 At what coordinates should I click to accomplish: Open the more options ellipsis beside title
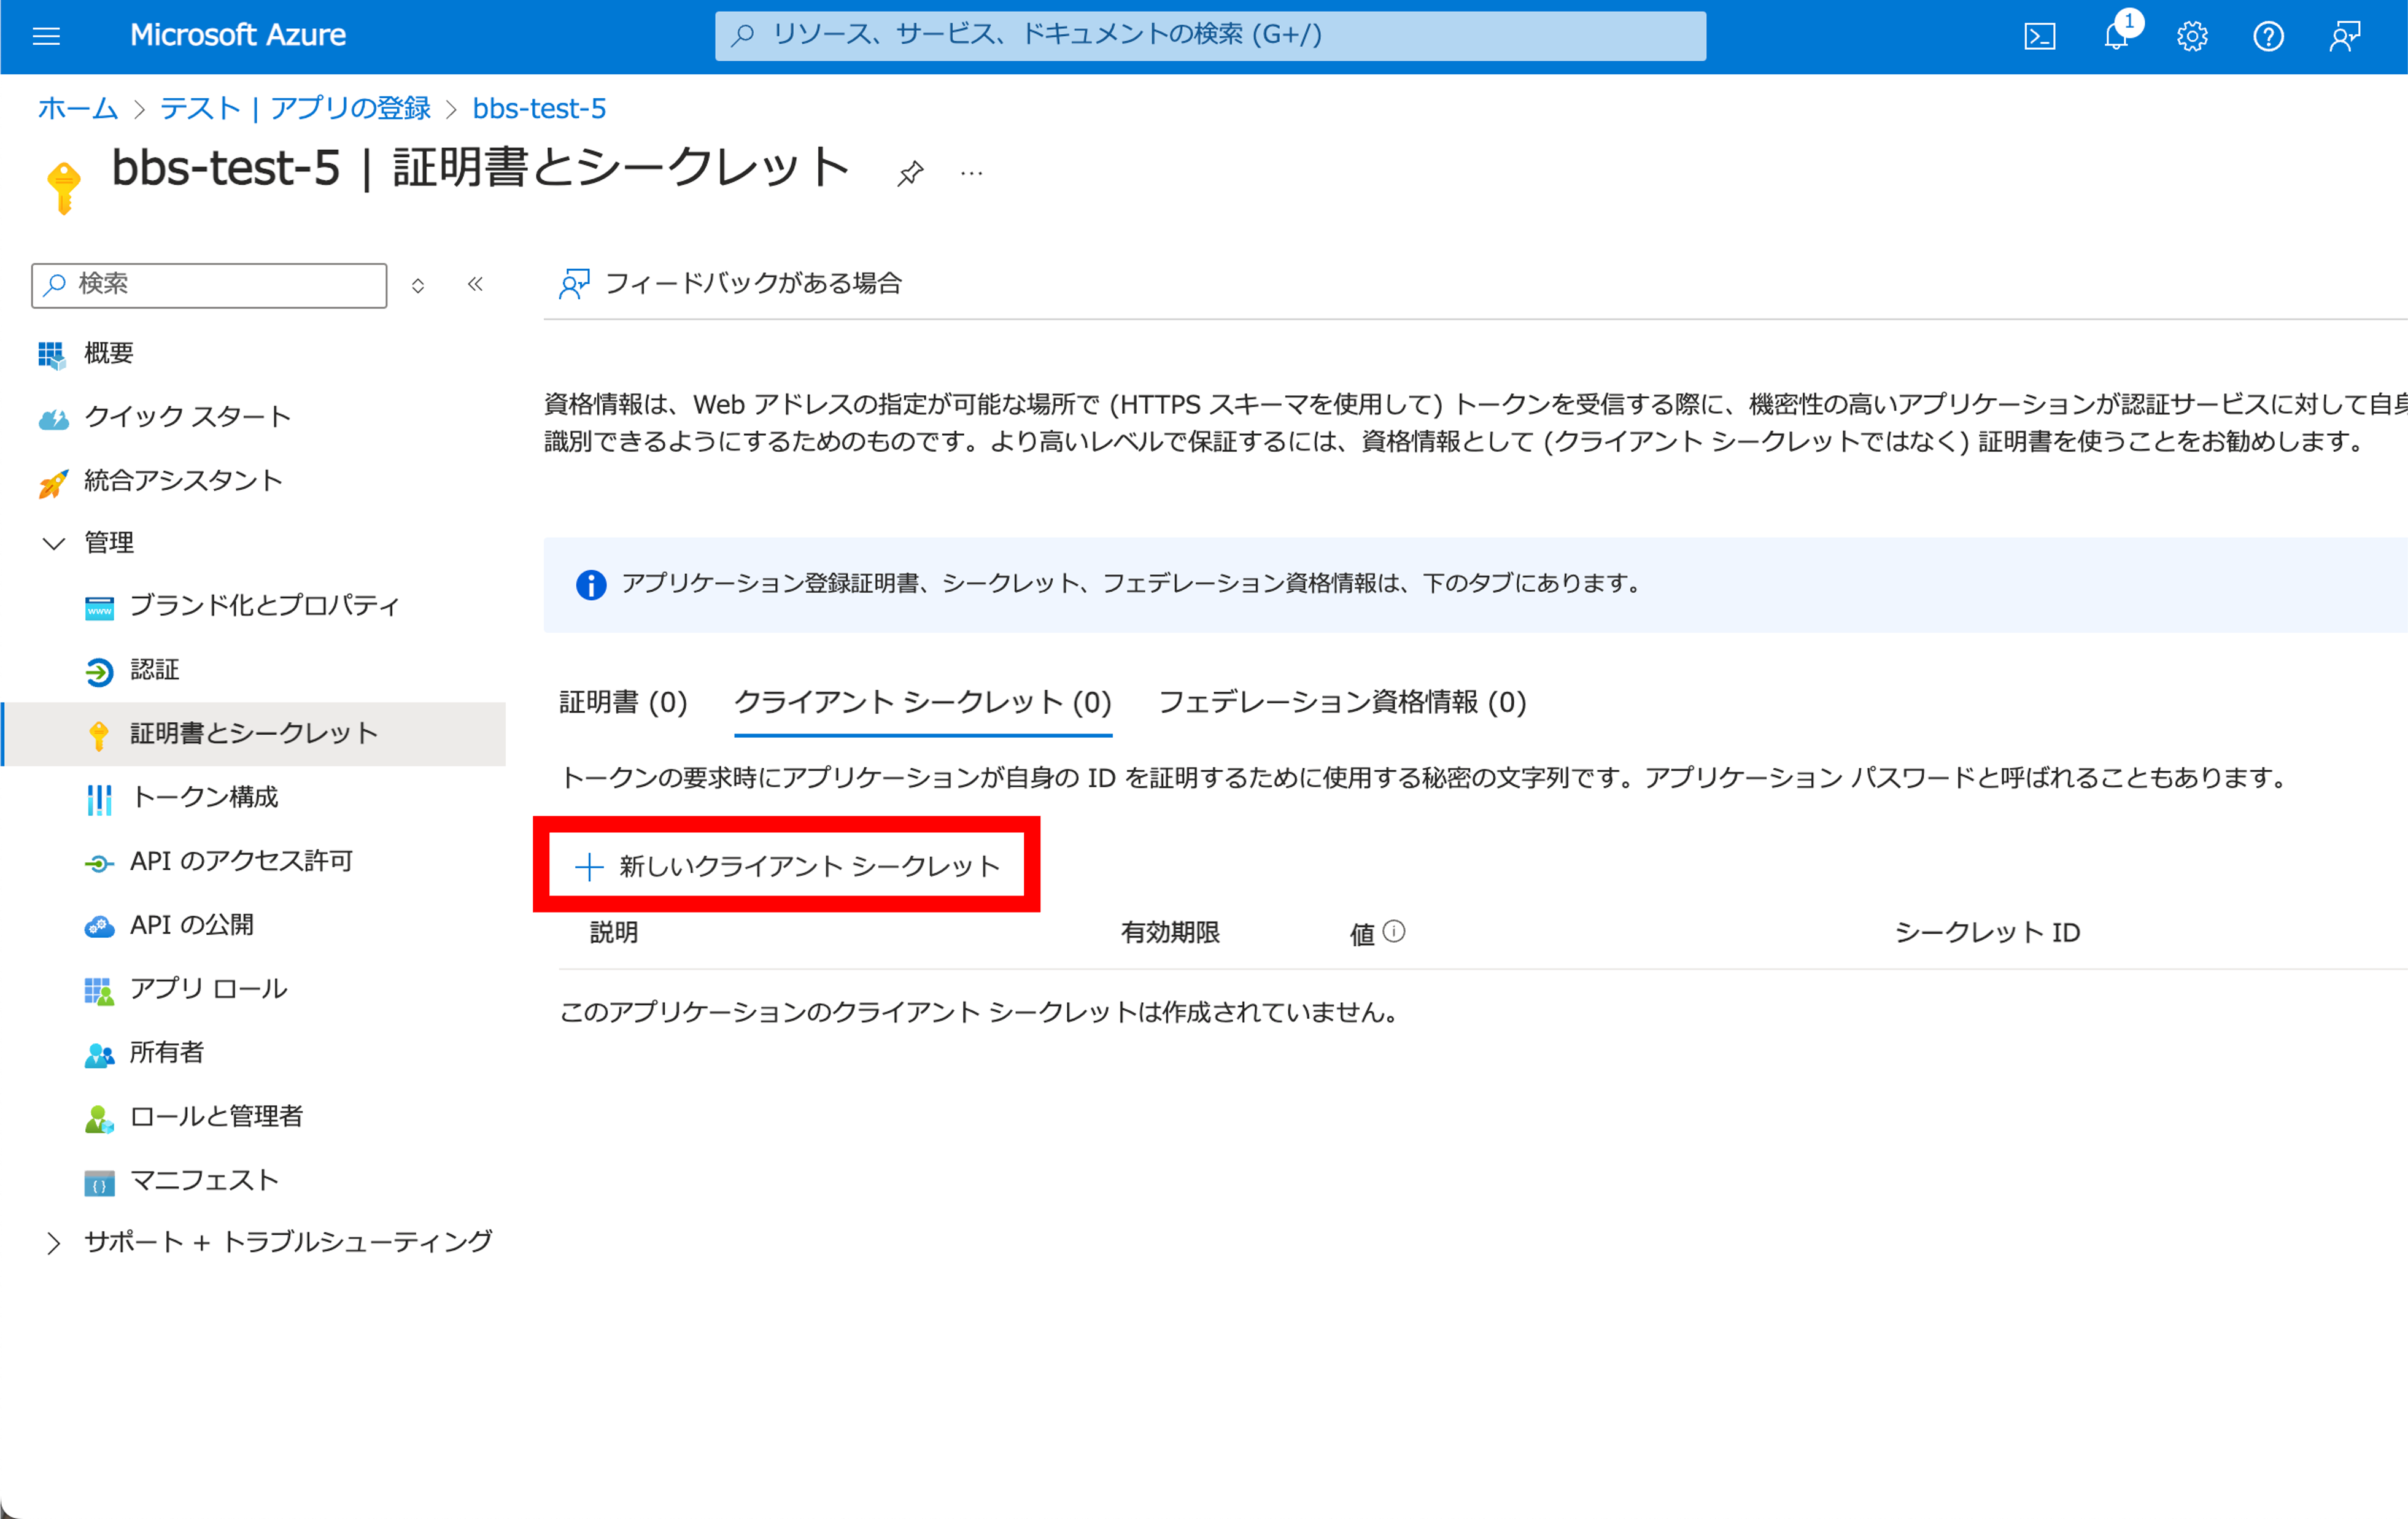[x=971, y=173]
